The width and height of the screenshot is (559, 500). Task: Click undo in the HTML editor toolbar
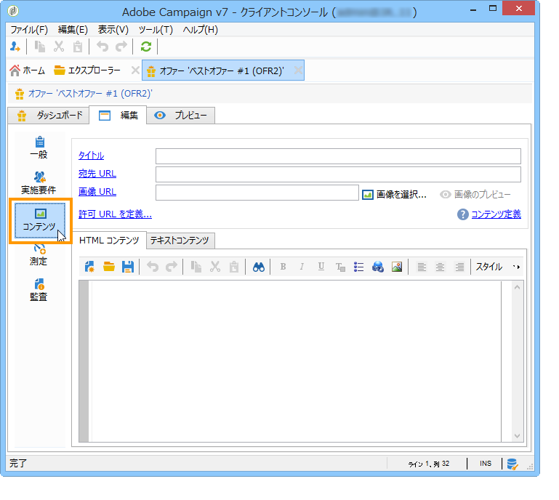(x=153, y=267)
